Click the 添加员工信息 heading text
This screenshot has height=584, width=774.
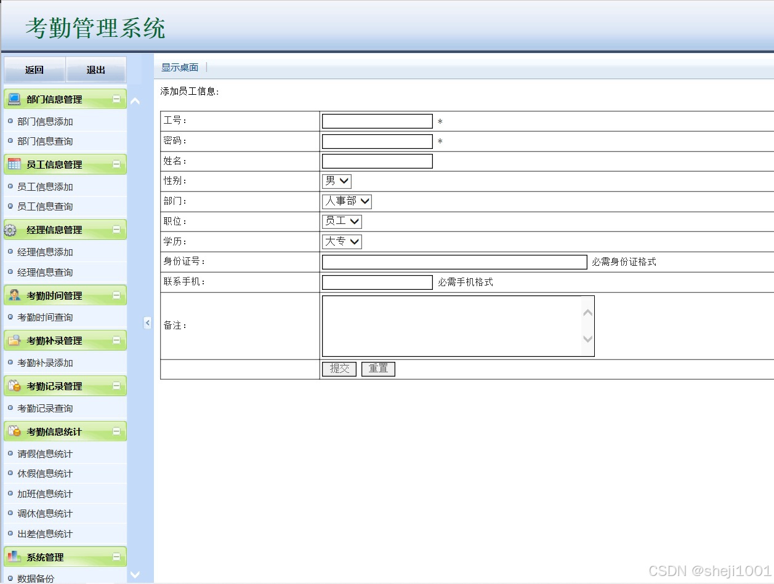tap(190, 91)
